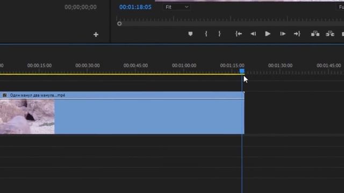Play the program monitor
Image resolution: width=344 pixels, height=193 pixels.
click(x=268, y=34)
